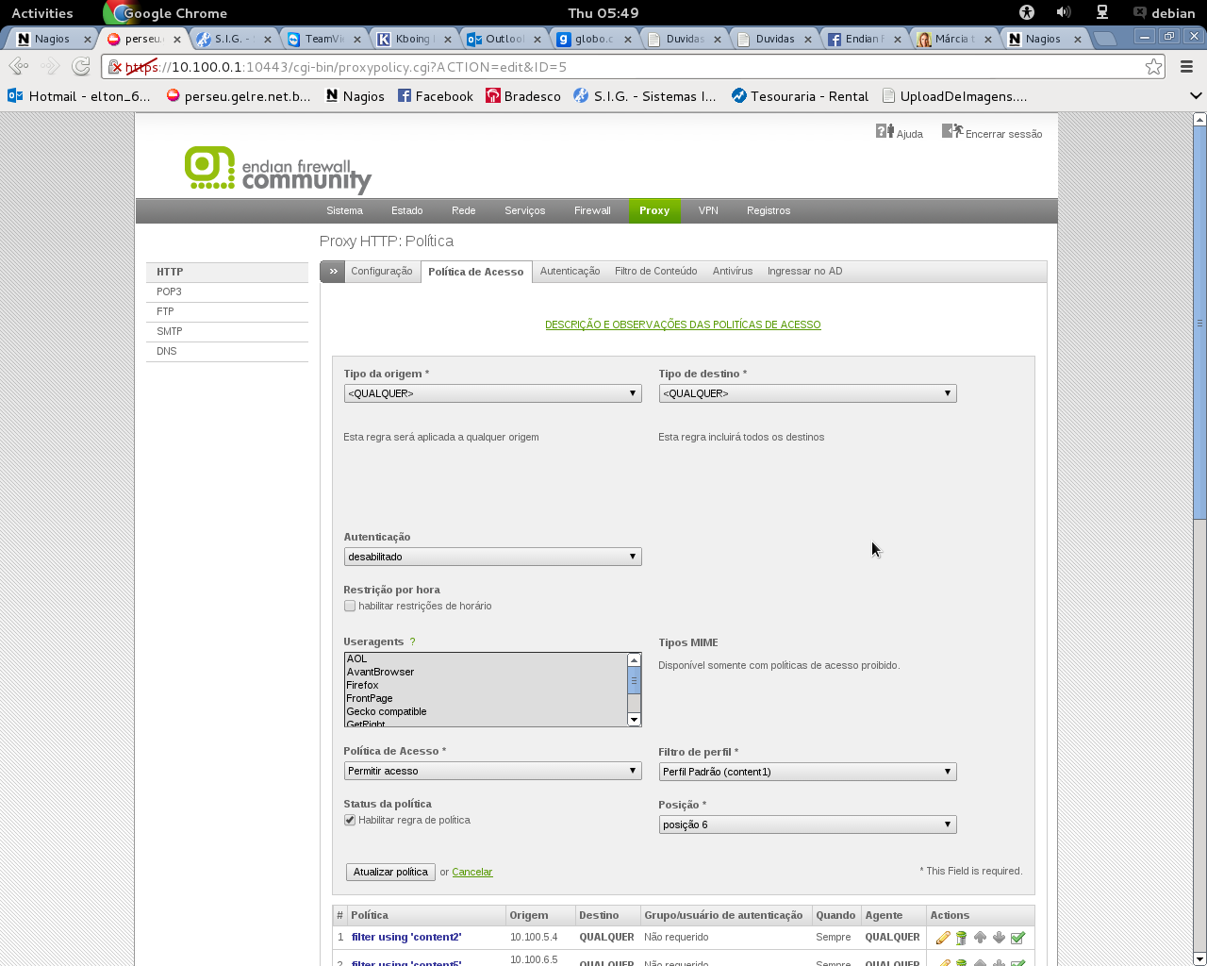Click the Encerrar sessão logout icon

click(x=952, y=131)
